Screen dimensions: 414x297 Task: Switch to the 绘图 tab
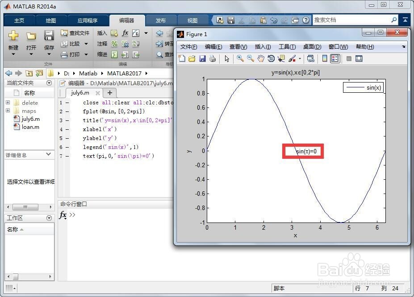tap(51, 21)
